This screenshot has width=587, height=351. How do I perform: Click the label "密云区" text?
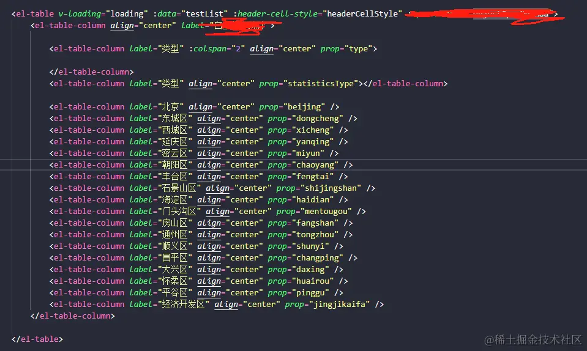click(x=175, y=153)
